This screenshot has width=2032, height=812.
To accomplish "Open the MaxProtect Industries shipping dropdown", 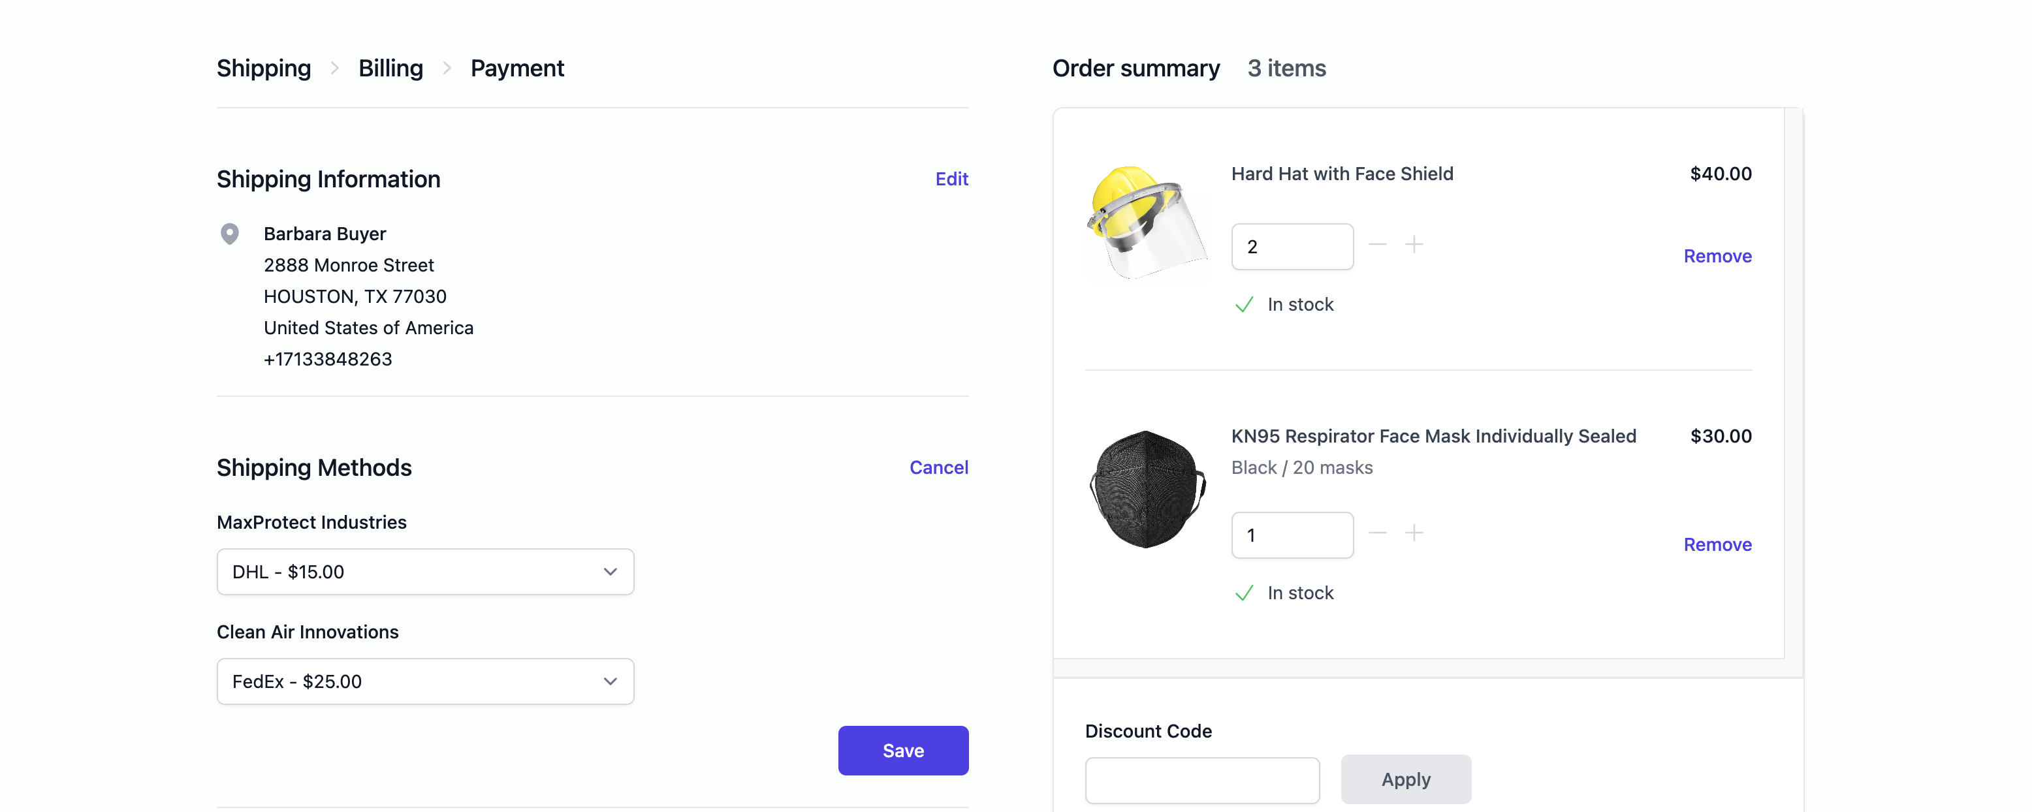I will [425, 572].
